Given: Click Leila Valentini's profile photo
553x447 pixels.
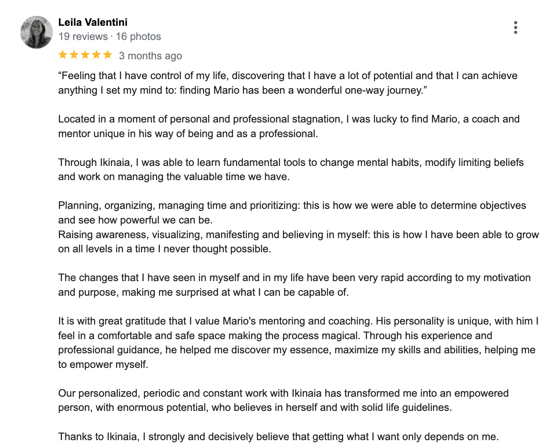Looking at the screenshot, I should coord(37,32).
